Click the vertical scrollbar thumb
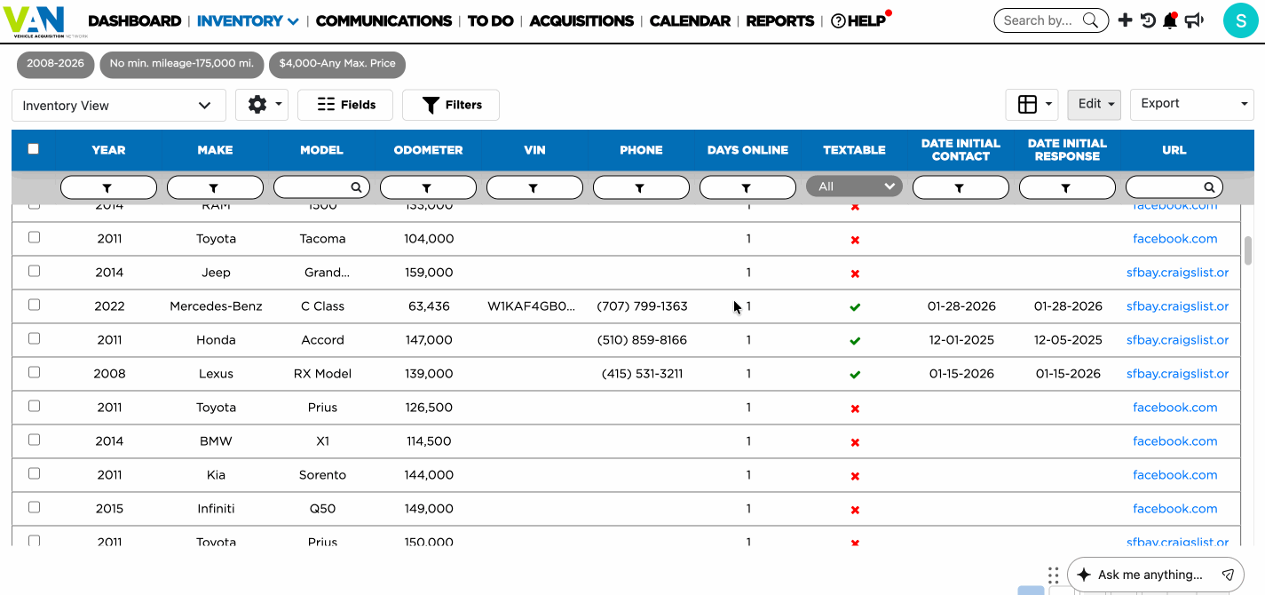 [1248, 250]
